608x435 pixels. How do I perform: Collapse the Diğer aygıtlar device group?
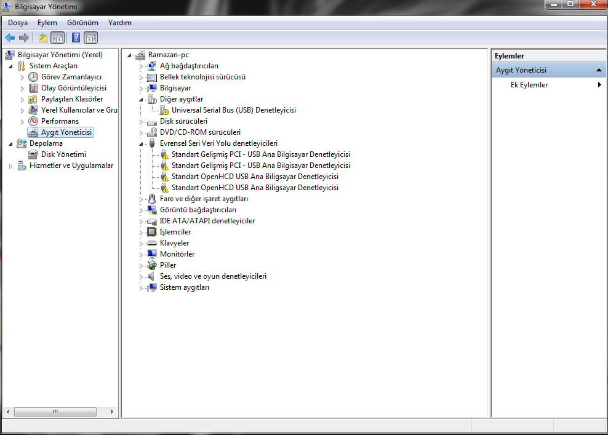click(141, 100)
